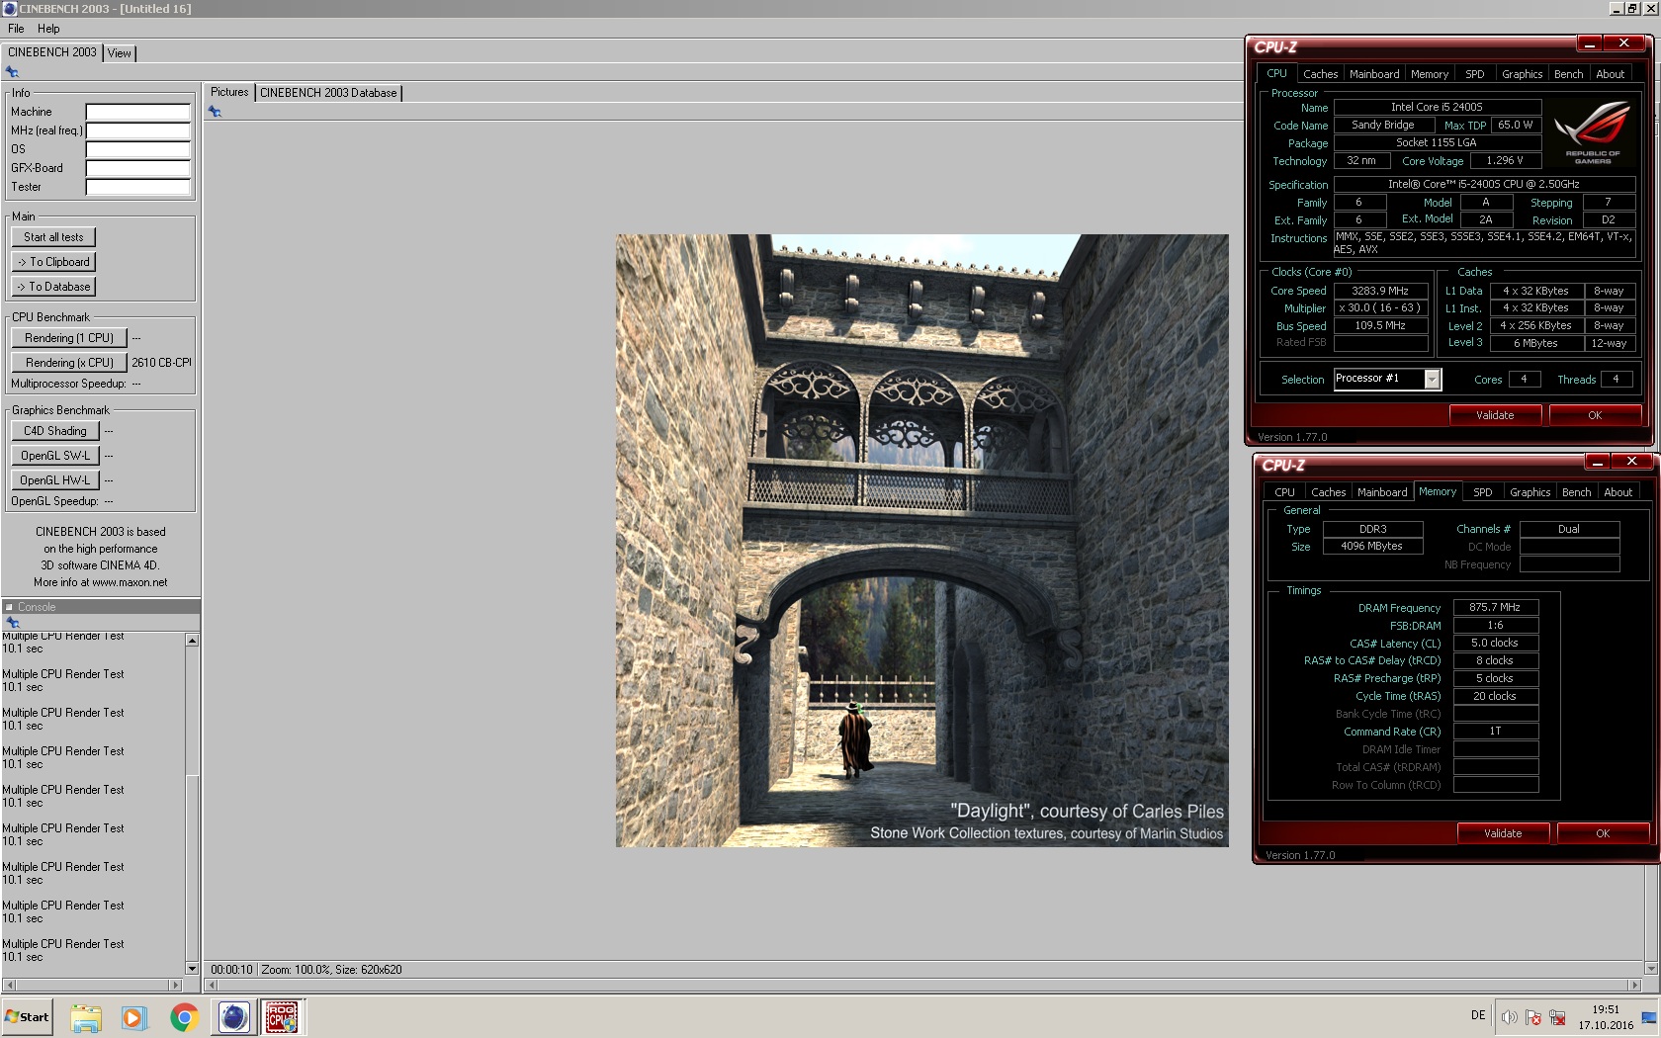Open Bench tab in lower CPU-Z window
Screen dimensions: 1661x1038
(x=1576, y=492)
